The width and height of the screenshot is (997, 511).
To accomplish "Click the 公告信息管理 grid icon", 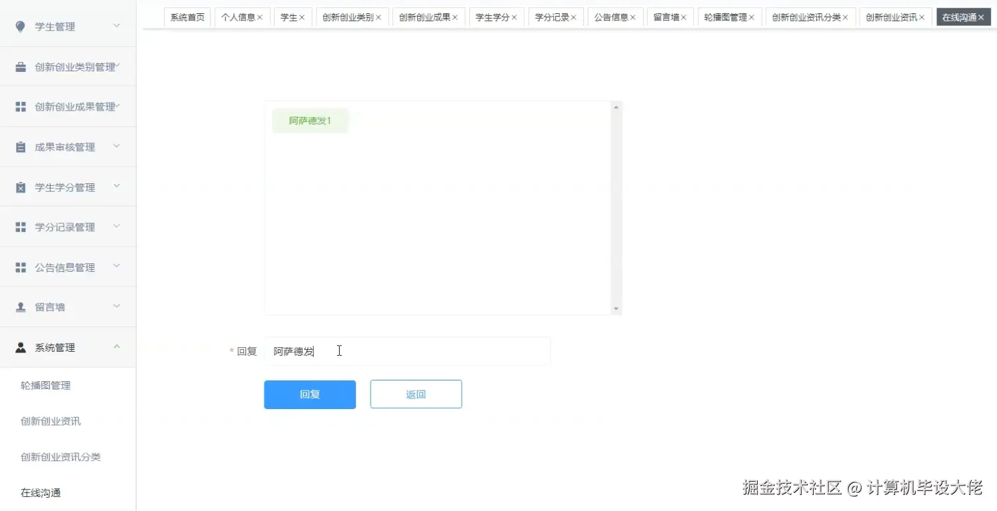I will click(20, 266).
